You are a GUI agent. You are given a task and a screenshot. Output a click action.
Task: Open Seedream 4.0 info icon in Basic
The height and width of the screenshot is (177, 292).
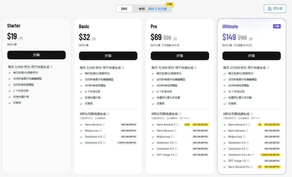pyautogui.click(x=104, y=137)
